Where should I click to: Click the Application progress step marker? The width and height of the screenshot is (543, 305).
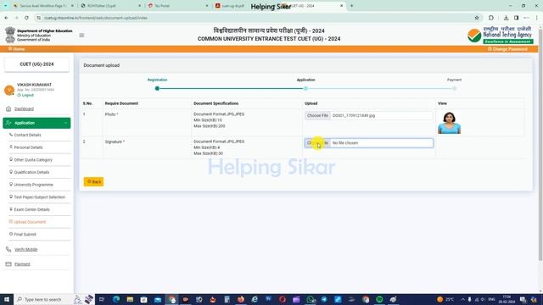coord(305,88)
